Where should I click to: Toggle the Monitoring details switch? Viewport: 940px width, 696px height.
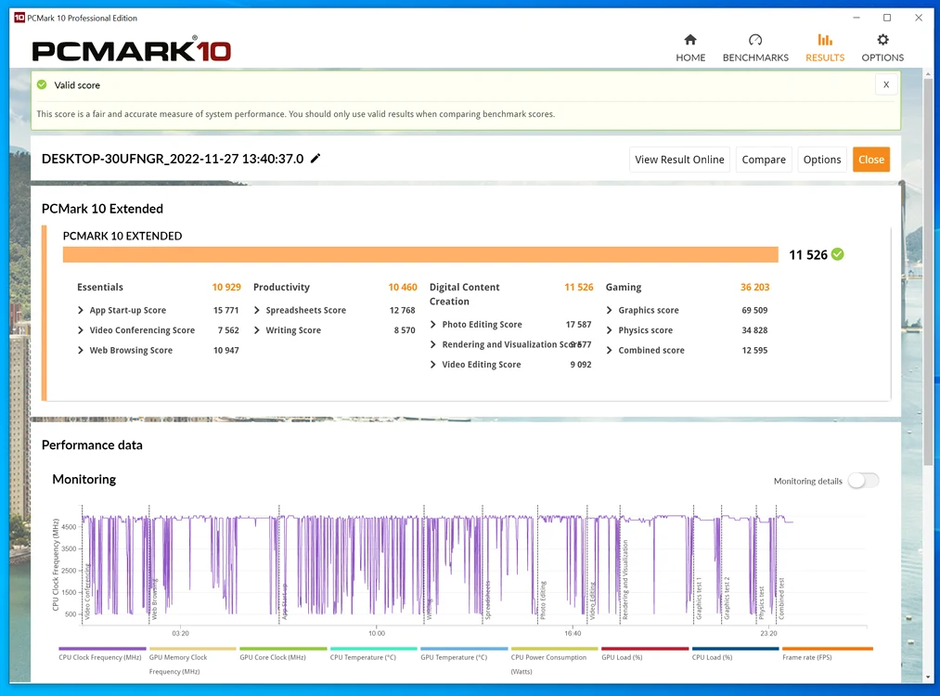tap(864, 481)
